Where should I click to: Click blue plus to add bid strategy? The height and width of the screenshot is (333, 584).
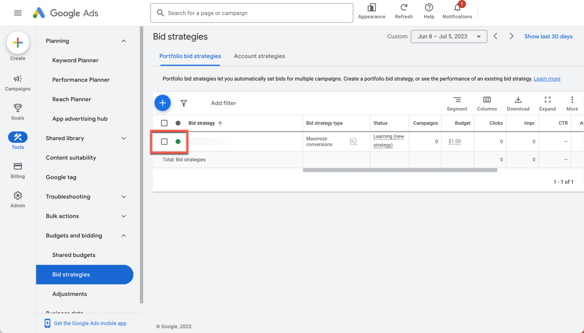[x=163, y=103]
